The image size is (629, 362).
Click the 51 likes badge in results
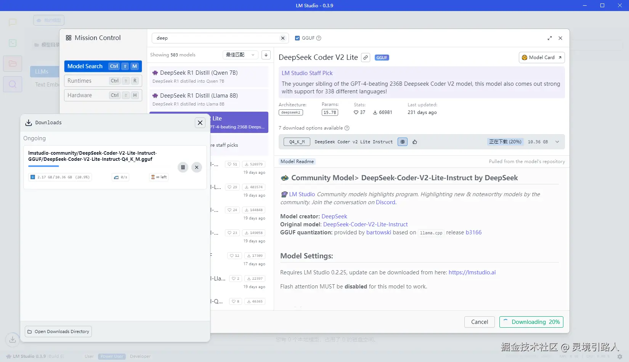point(232,164)
